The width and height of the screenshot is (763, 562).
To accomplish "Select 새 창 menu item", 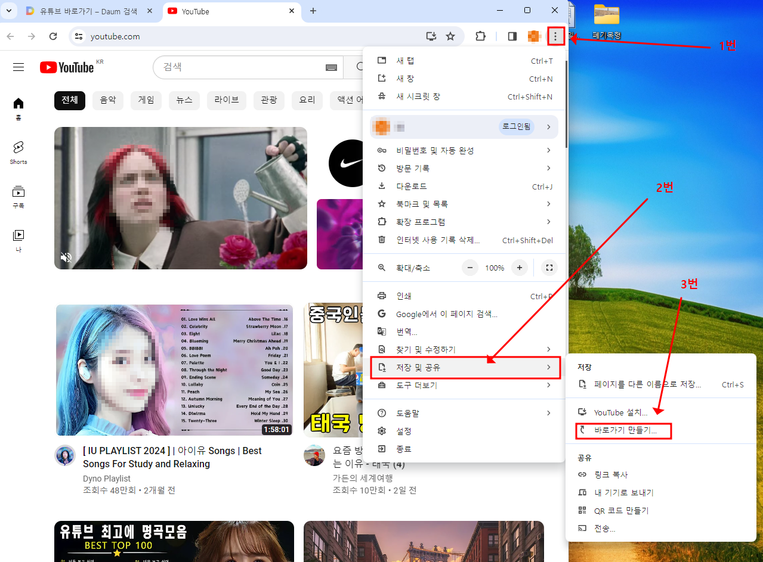I will (464, 79).
